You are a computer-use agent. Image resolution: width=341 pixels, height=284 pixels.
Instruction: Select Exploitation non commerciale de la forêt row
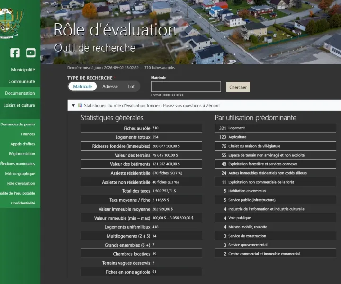[276, 182]
